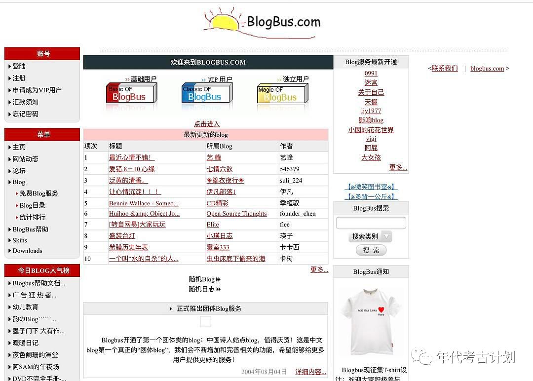Open 幼儿教育 in popularity list
Viewport: 533px width, 381px height.
[26, 307]
